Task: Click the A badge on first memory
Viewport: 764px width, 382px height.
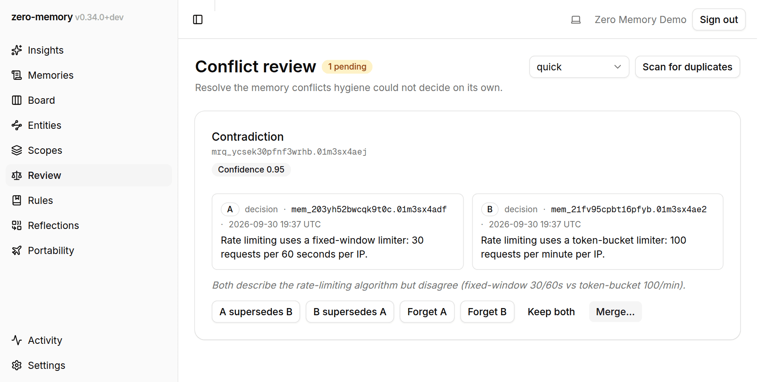Action: (230, 209)
